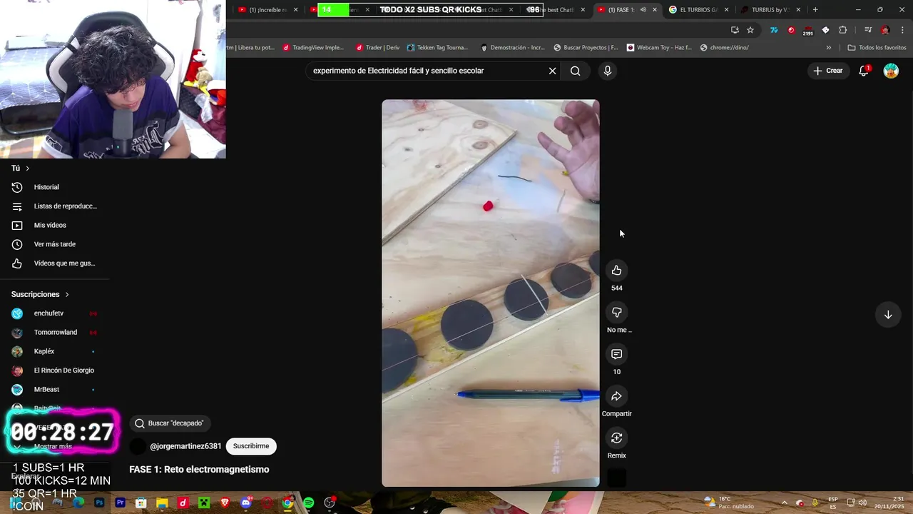Viewport: 913px width, 514px height.
Task: Click the Shorts video player
Action: pyautogui.click(x=491, y=293)
